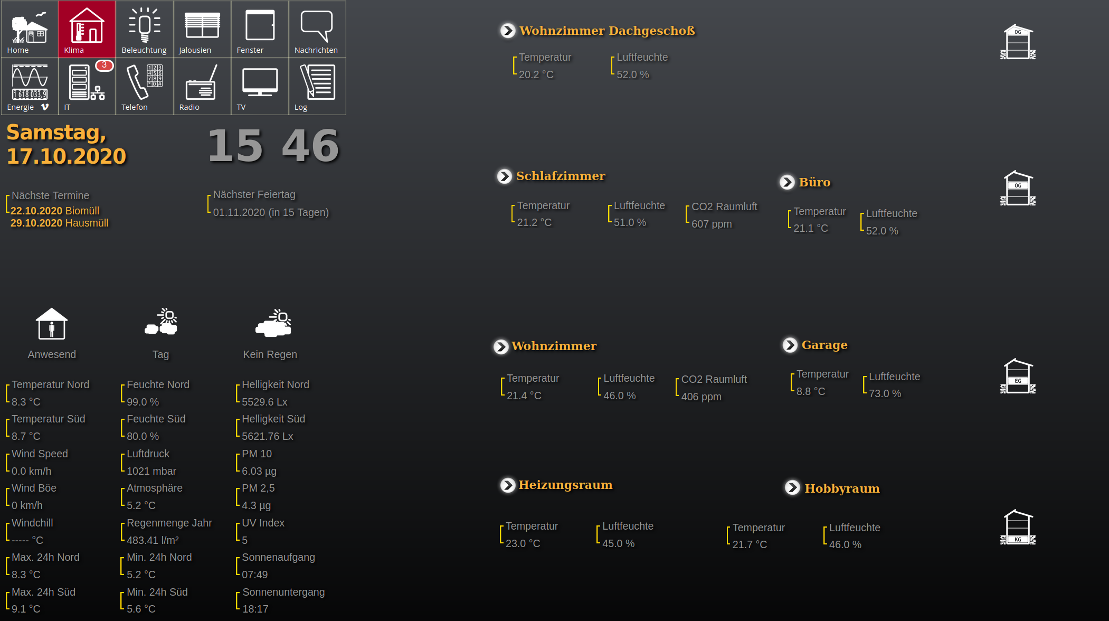The height and width of the screenshot is (621, 1109).
Task: Click the Heizungsraum heading link
Action: [565, 485]
